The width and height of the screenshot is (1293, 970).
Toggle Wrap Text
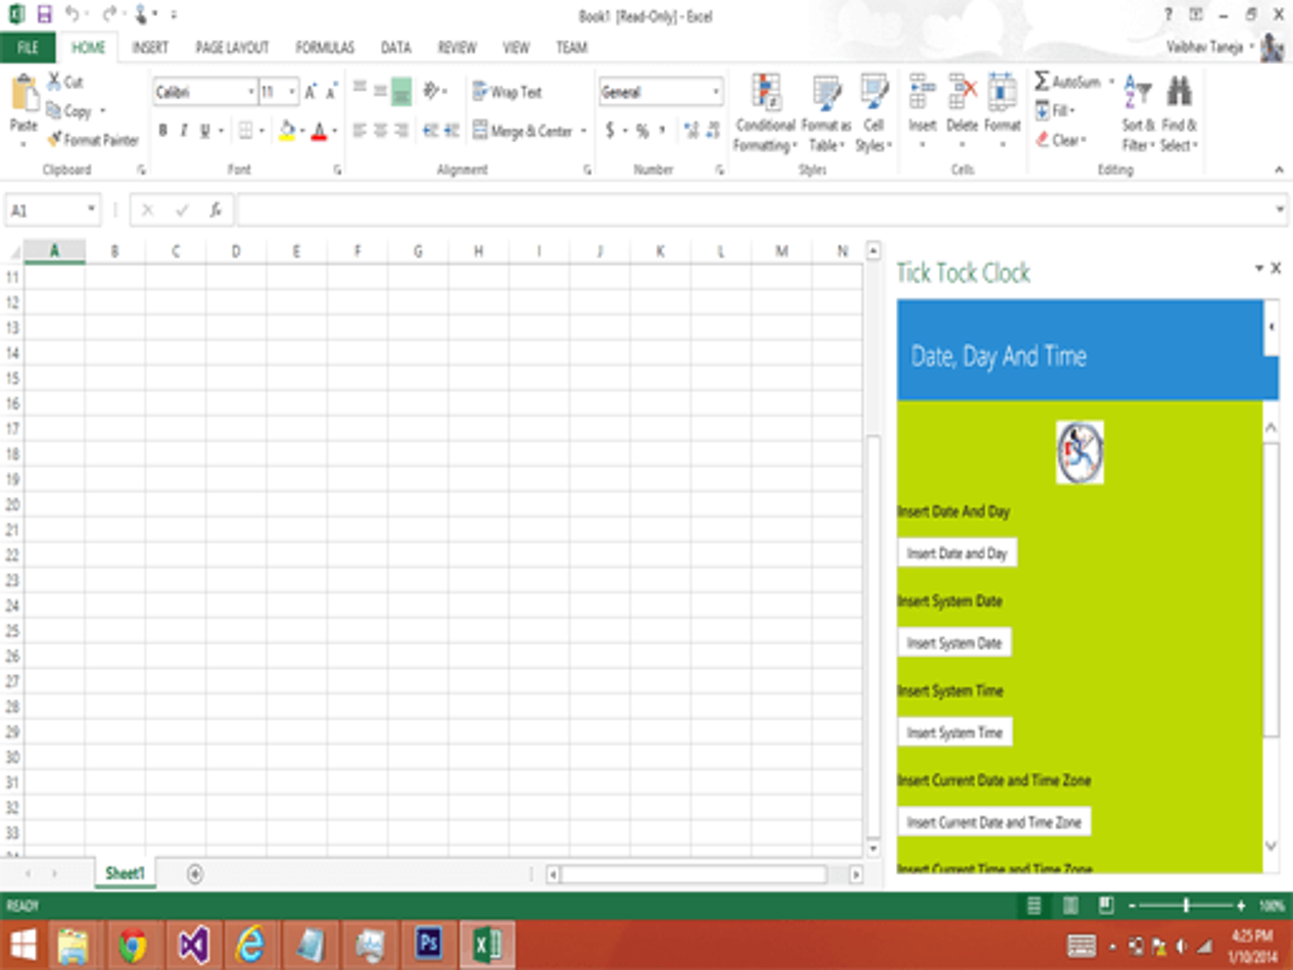507,92
